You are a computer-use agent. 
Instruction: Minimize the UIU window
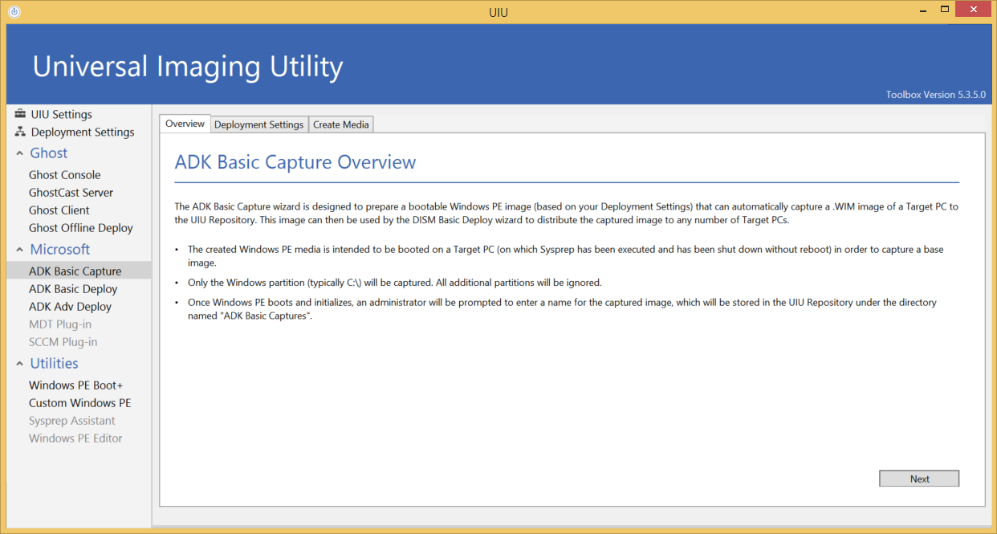923,10
